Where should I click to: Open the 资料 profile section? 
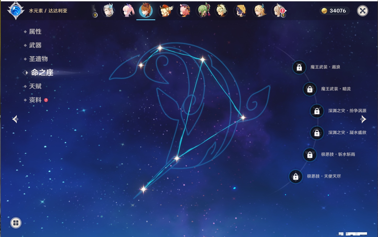(35, 100)
